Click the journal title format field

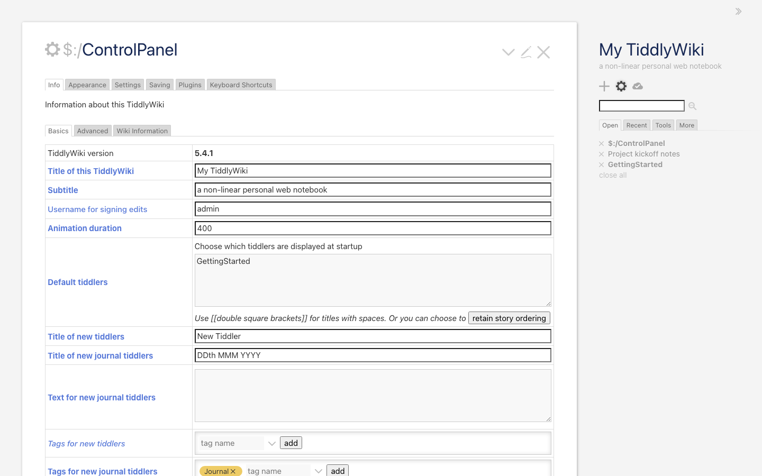click(x=373, y=355)
